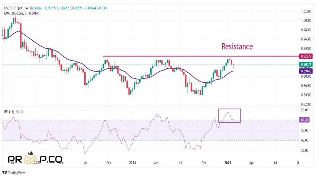The width and height of the screenshot is (316, 178).
Task: Click the Resistance text annotation
Action: point(237,46)
